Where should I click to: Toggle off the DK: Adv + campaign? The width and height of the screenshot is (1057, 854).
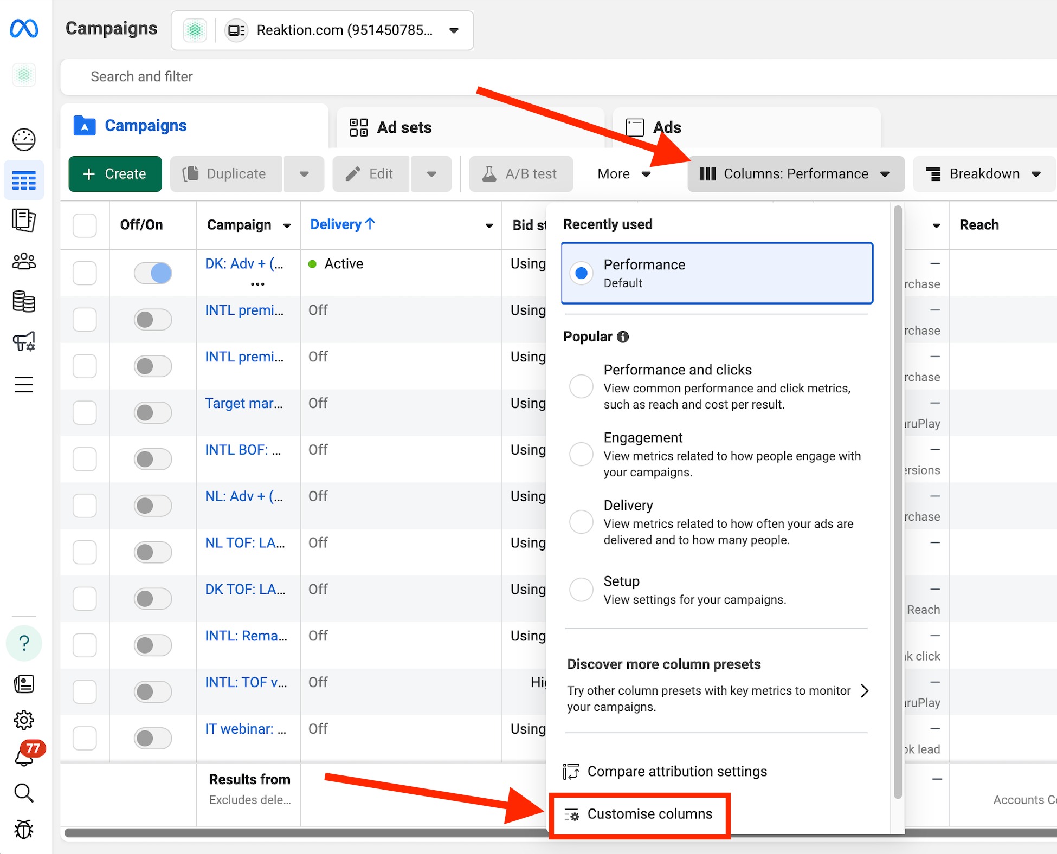(x=153, y=273)
